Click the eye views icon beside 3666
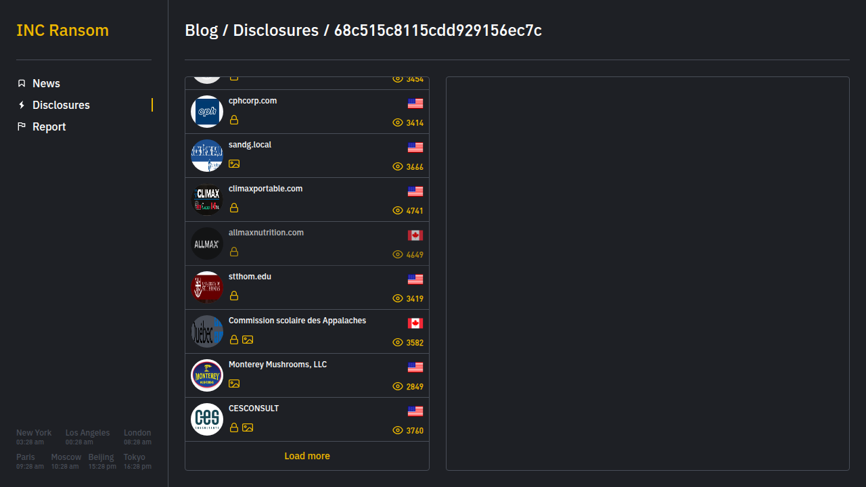 (x=398, y=166)
